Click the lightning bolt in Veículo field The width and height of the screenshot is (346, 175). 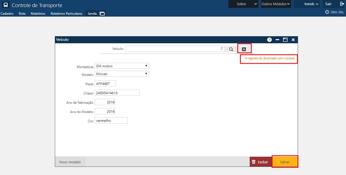(222, 49)
